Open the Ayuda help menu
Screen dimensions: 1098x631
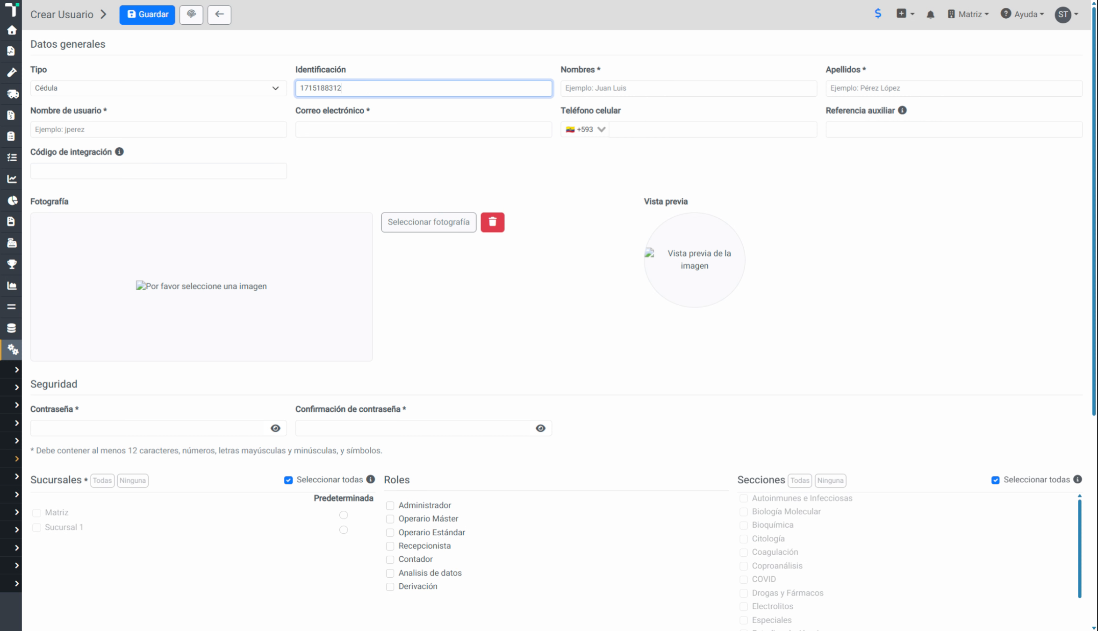tap(1022, 14)
